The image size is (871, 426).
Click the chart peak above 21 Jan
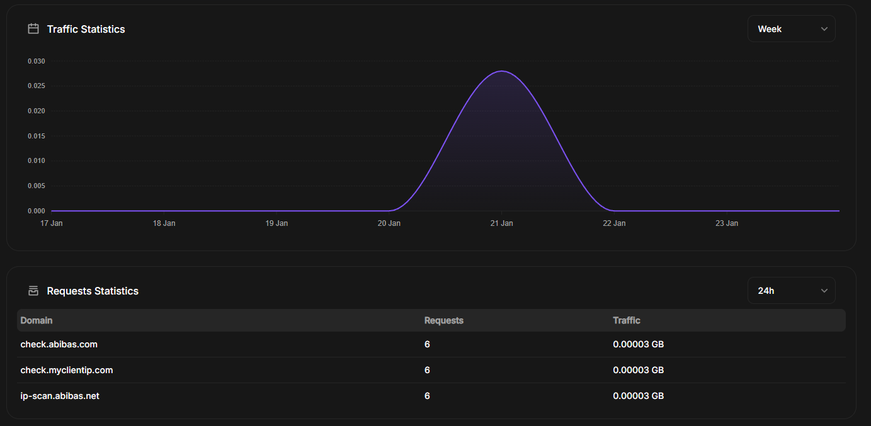[x=501, y=71]
